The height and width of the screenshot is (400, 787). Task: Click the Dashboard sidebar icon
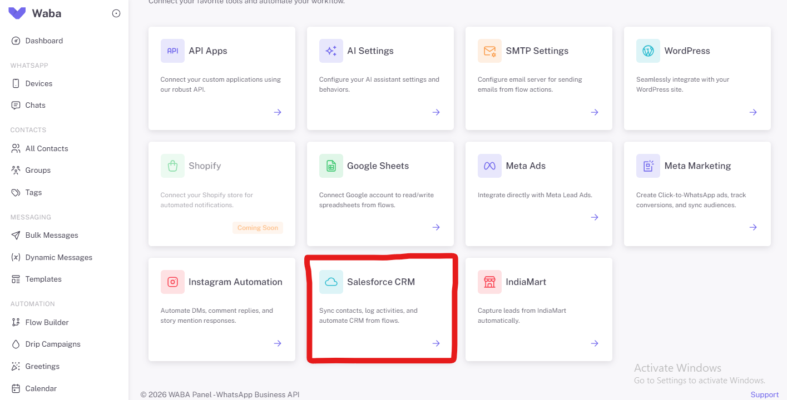(16, 41)
